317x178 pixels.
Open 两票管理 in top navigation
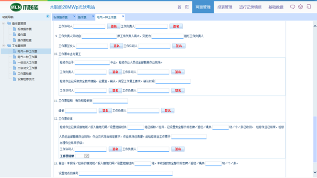tap(203, 7)
